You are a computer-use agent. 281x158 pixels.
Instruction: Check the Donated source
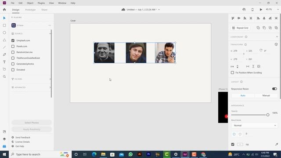coord(13,70)
